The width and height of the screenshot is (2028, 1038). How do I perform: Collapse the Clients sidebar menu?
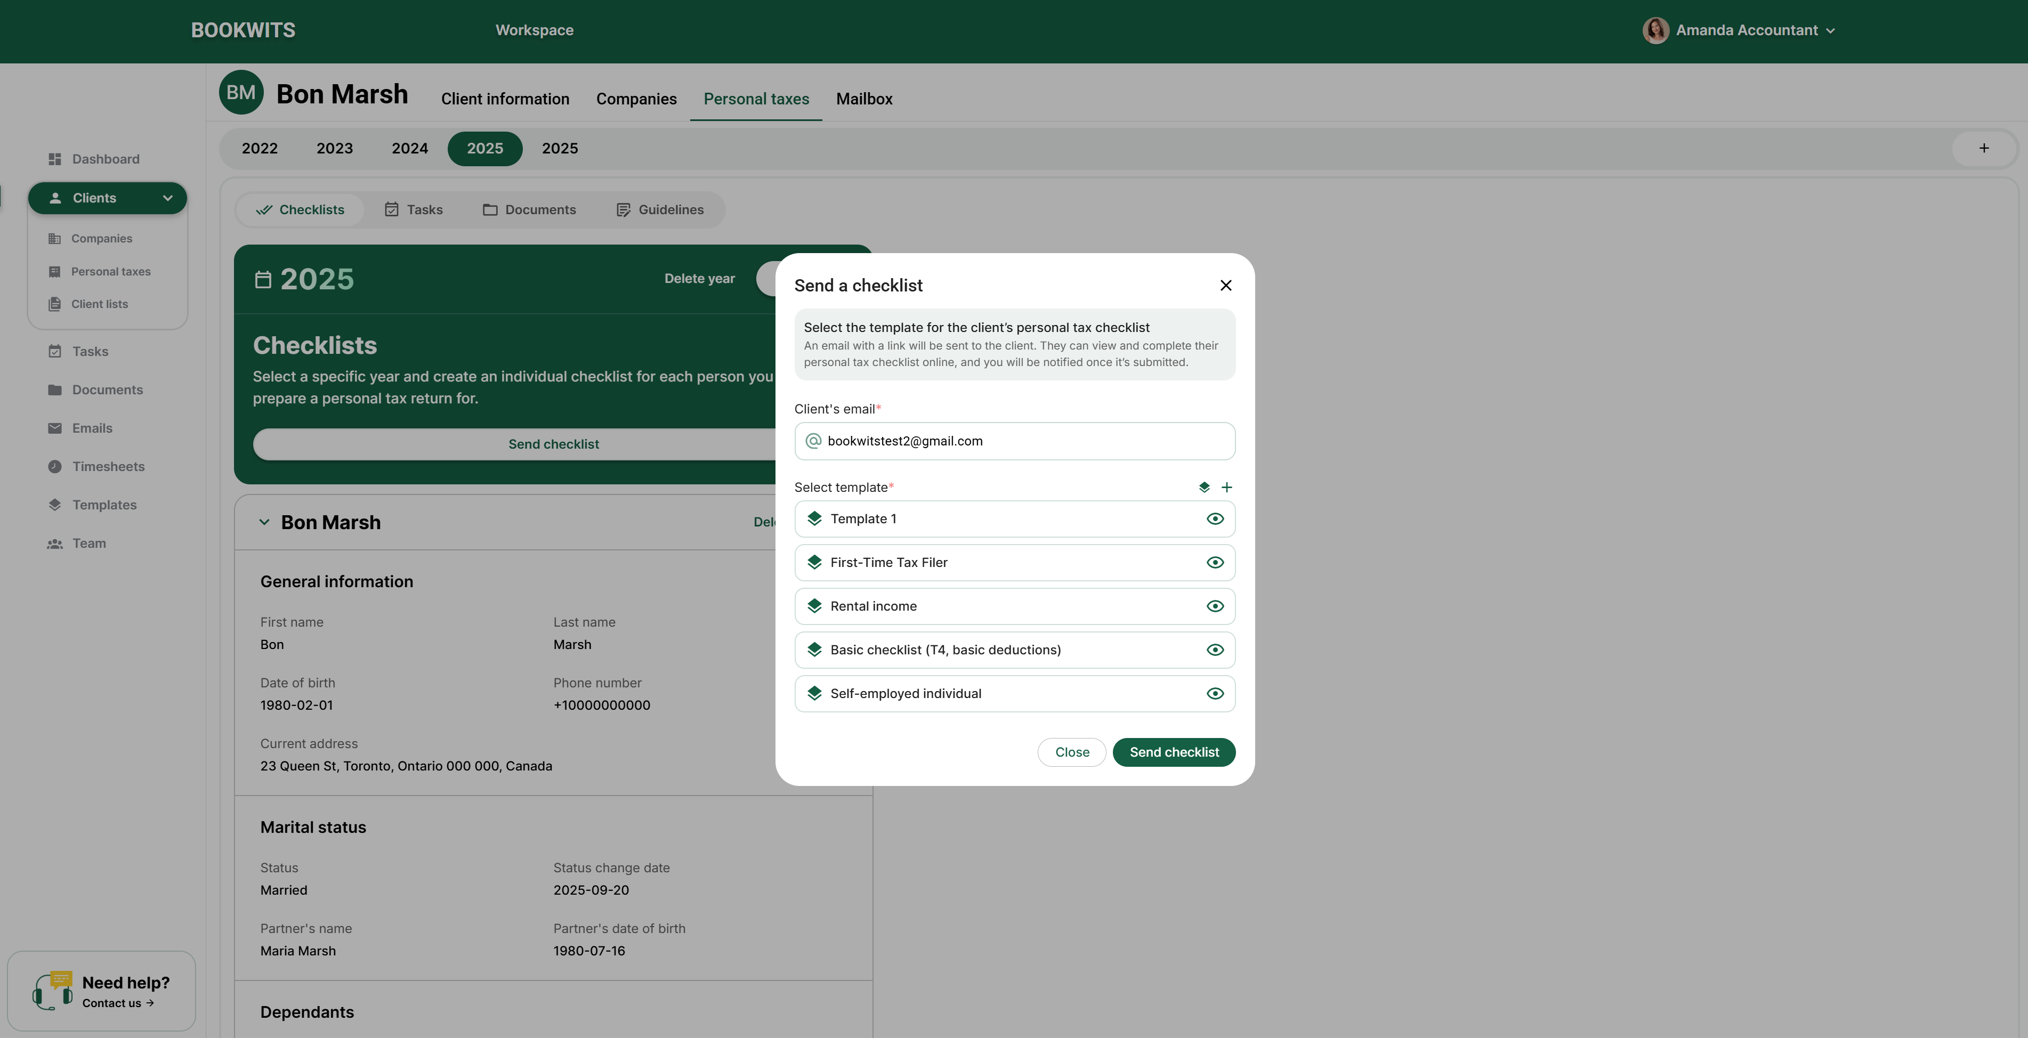click(x=167, y=198)
